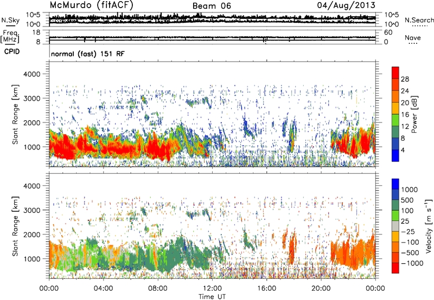Click the 'Beam 06' label
The image size is (434, 300).
[212, 6]
